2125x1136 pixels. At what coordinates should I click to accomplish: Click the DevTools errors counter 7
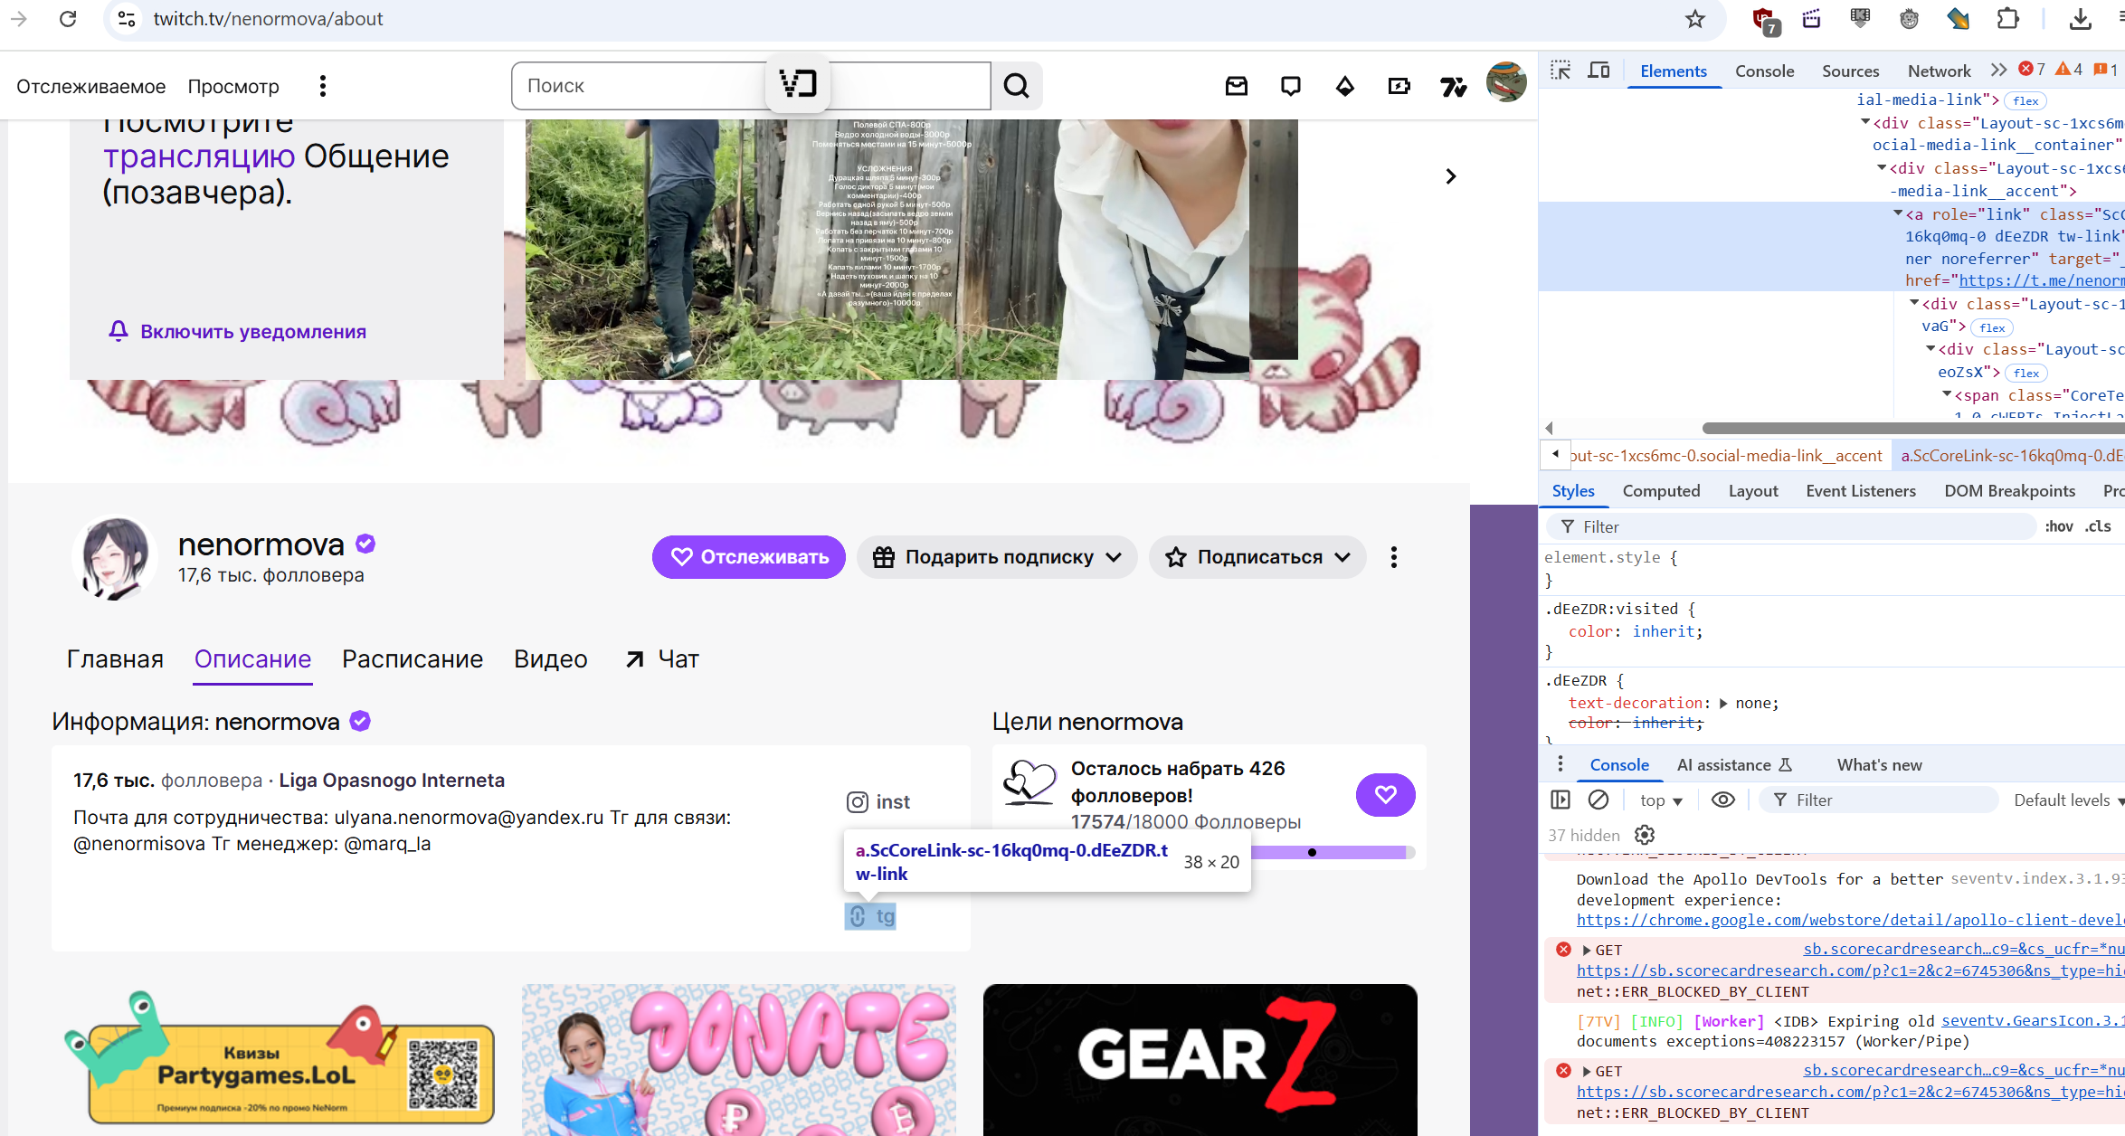2033,70
